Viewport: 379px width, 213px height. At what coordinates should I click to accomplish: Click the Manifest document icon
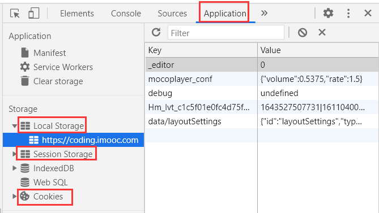pyautogui.click(x=25, y=53)
